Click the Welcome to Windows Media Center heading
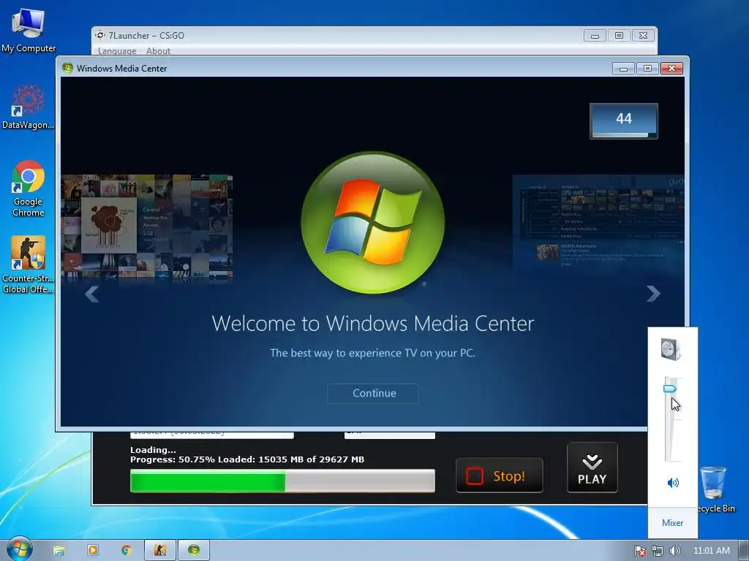Viewport: 749px width, 561px height. pyautogui.click(x=372, y=324)
